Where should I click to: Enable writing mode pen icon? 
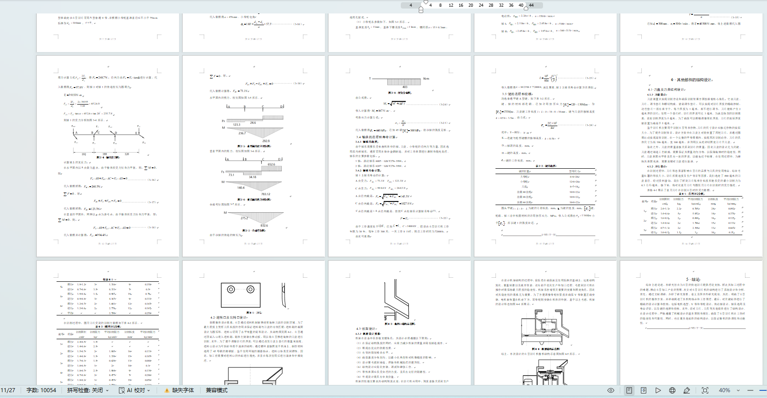click(687, 390)
